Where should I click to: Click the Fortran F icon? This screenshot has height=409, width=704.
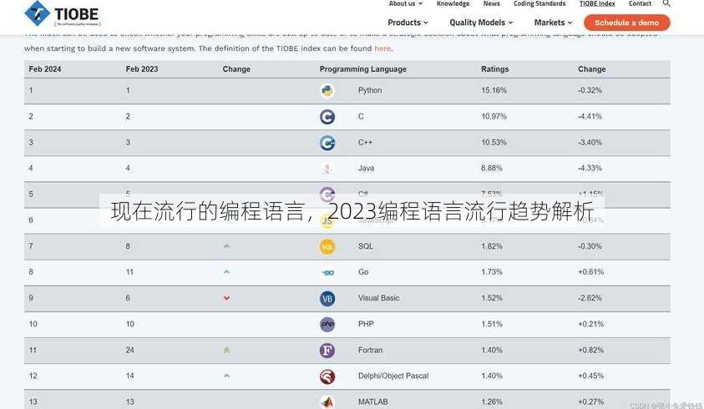[x=327, y=351]
